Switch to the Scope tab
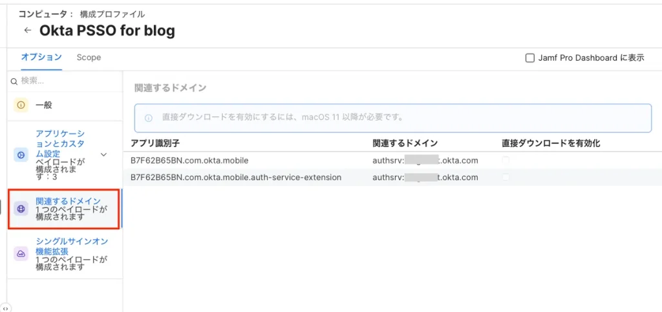 click(x=89, y=57)
